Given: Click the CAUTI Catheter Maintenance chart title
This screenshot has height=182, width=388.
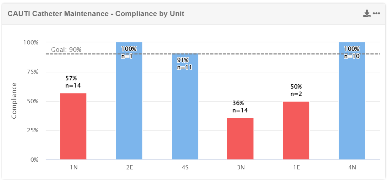Looking at the screenshot, I should click(96, 14).
